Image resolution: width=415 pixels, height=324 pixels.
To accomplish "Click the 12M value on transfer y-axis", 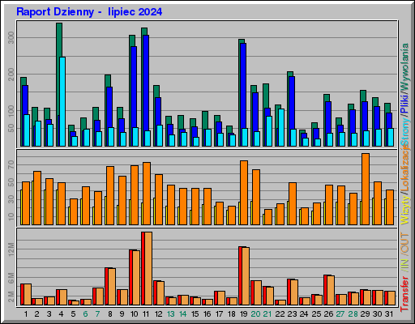I will click(x=11, y=249).
